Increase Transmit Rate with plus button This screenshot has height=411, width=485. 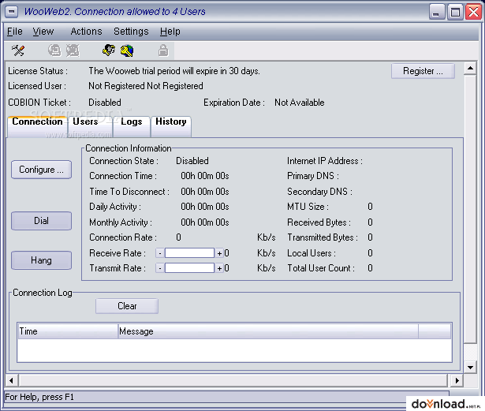click(x=219, y=268)
